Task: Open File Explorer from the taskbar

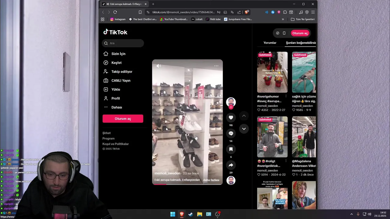Action: click(x=200, y=214)
